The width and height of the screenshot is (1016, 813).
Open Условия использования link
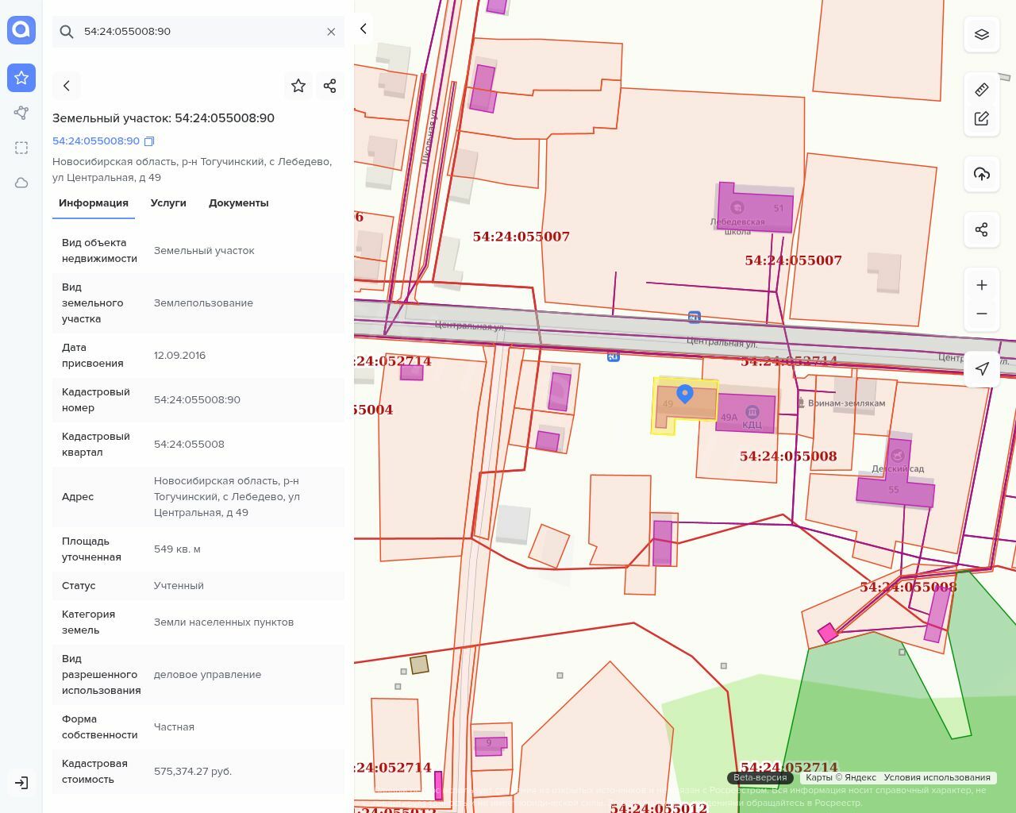coord(937,778)
